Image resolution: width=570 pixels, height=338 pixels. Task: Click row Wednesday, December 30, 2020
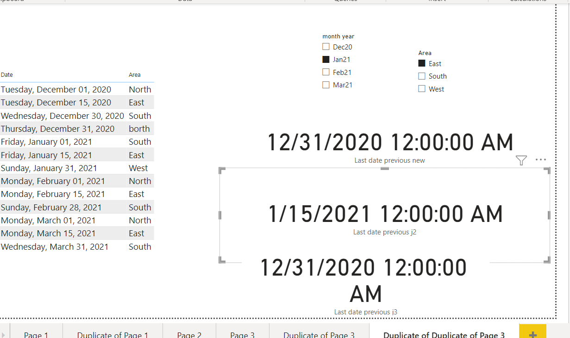77,116
